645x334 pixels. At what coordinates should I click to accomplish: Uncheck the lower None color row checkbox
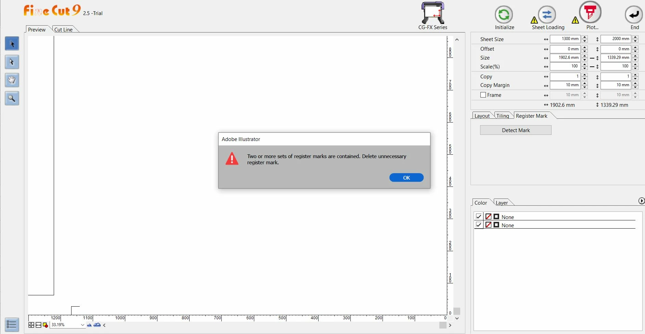[x=479, y=225]
